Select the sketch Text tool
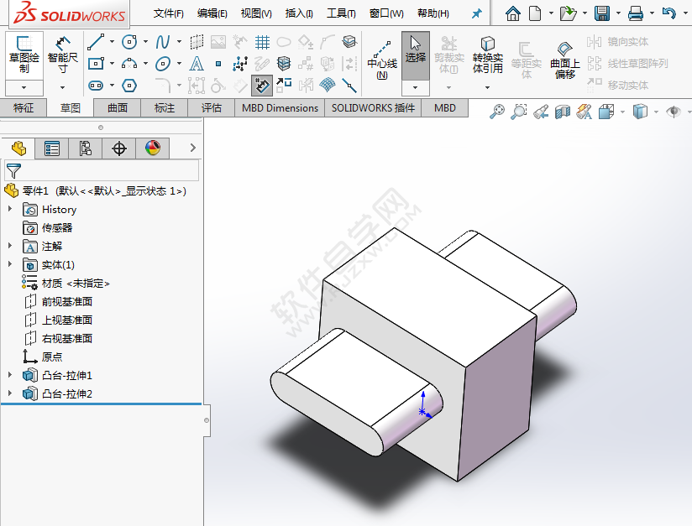 point(197,64)
